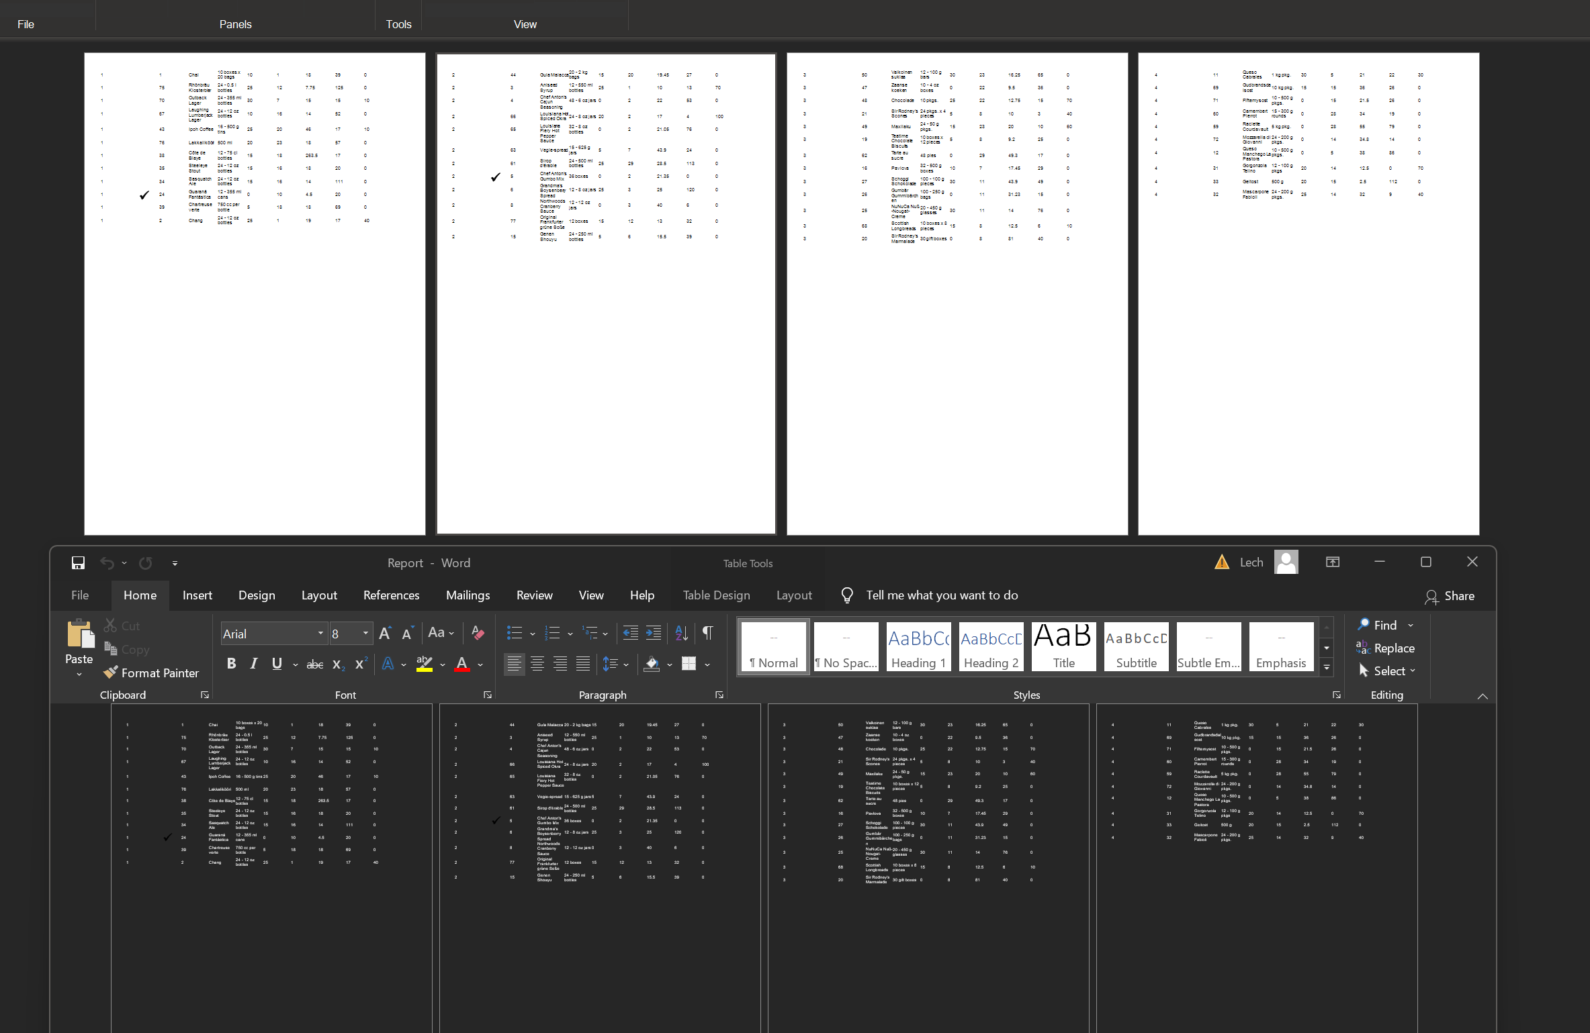Open the Arial font name dropdown
Viewport: 1590px width, 1033px height.
pos(320,633)
